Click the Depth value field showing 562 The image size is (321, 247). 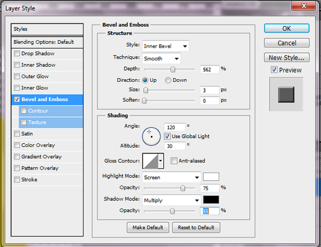click(x=210, y=70)
